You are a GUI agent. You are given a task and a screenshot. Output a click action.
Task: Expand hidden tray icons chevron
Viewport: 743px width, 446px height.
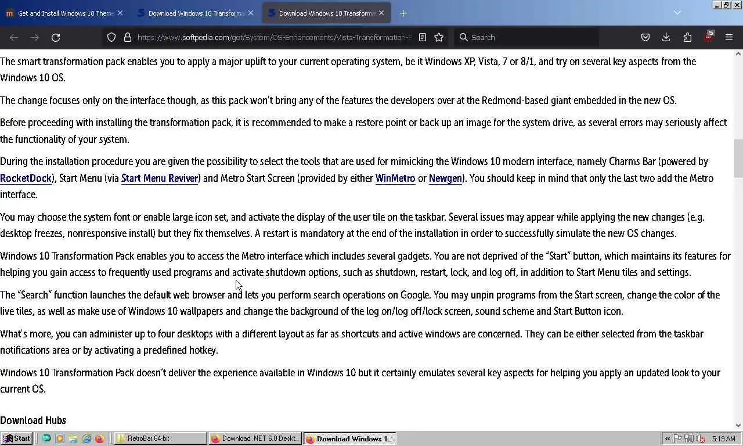click(668, 439)
